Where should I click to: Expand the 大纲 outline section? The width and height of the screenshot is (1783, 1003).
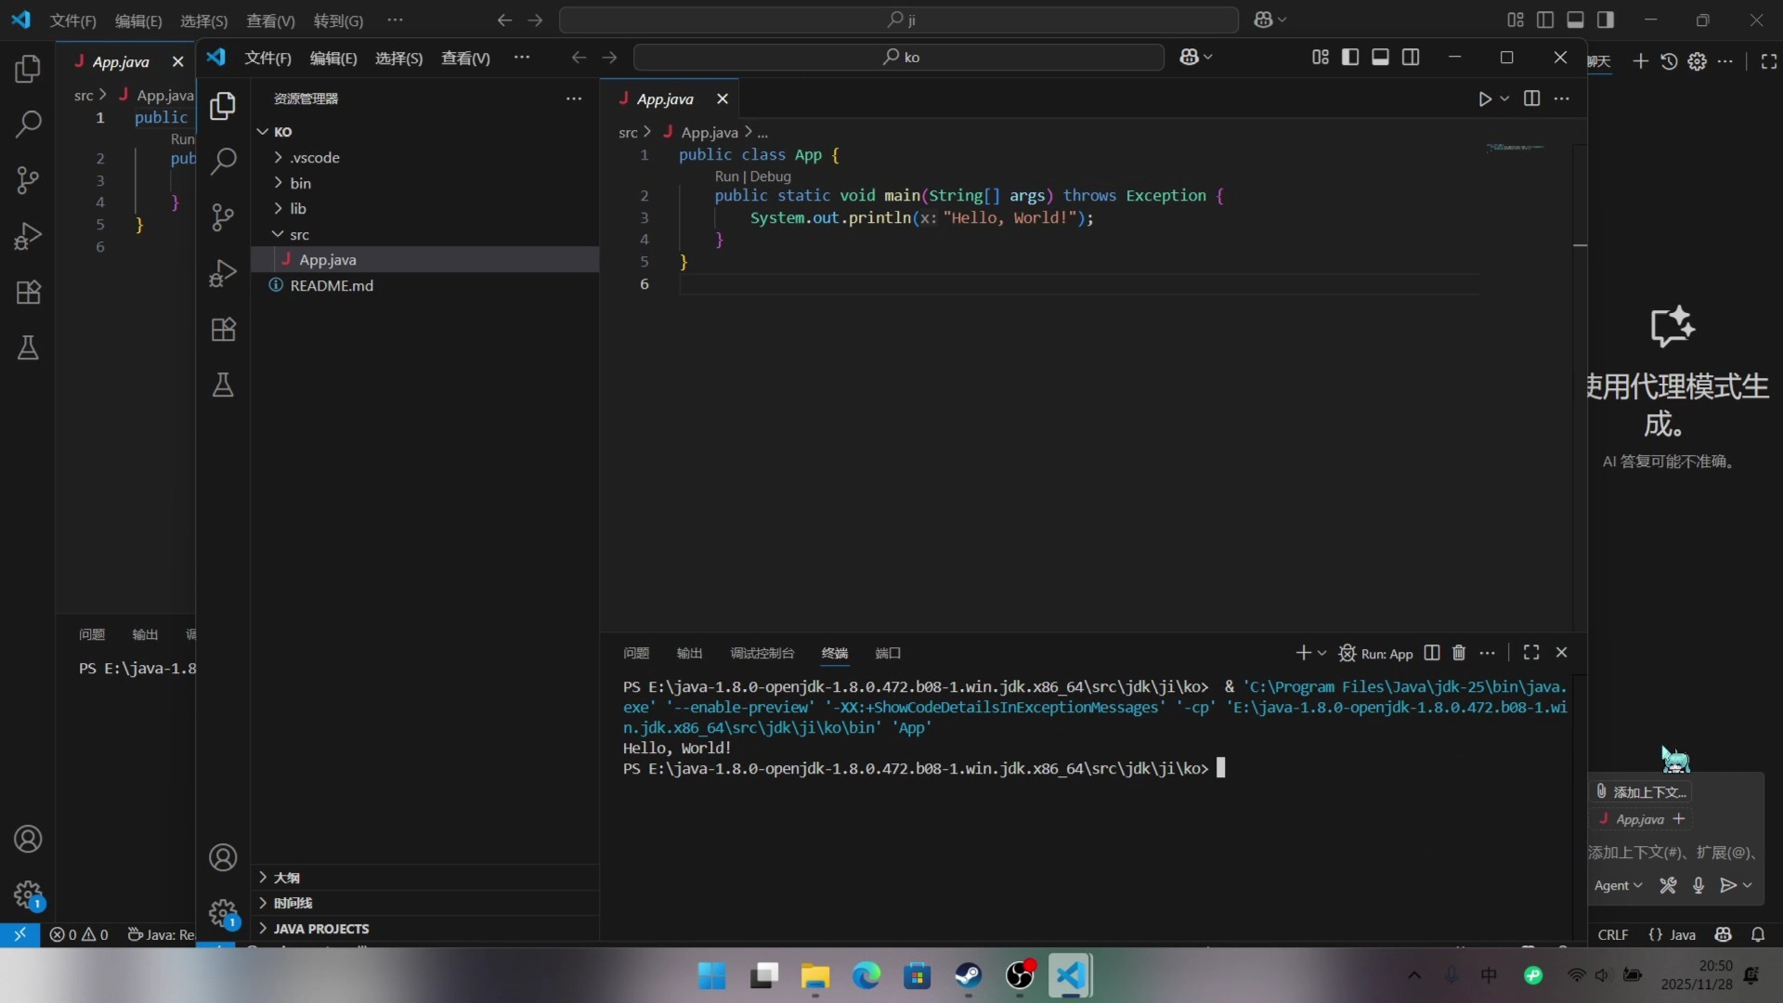click(x=426, y=879)
